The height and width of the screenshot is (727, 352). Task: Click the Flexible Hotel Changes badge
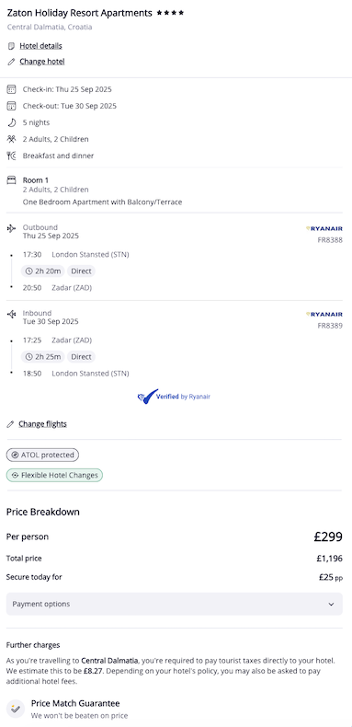coord(54,475)
